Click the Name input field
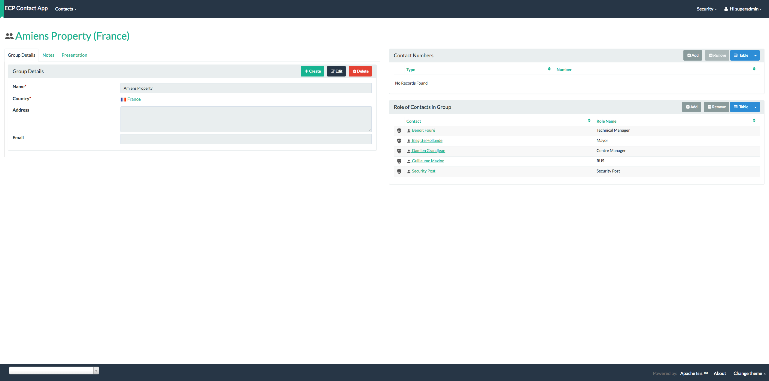This screenshot has height=381, width=769. 246,88
